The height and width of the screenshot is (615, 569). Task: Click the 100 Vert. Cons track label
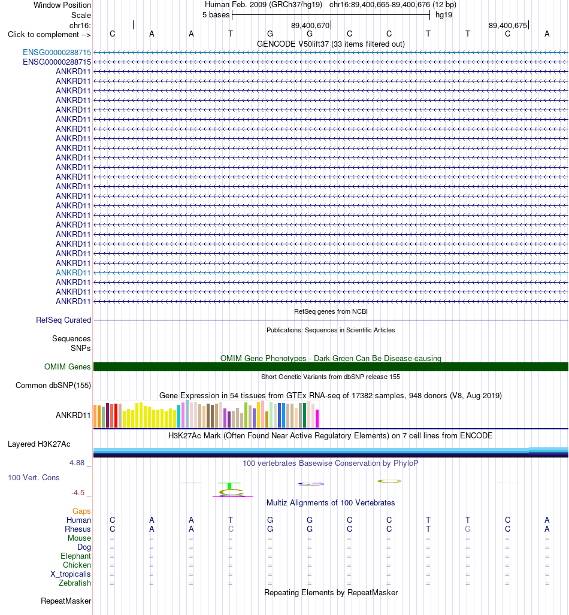click(x=34, y=477)
